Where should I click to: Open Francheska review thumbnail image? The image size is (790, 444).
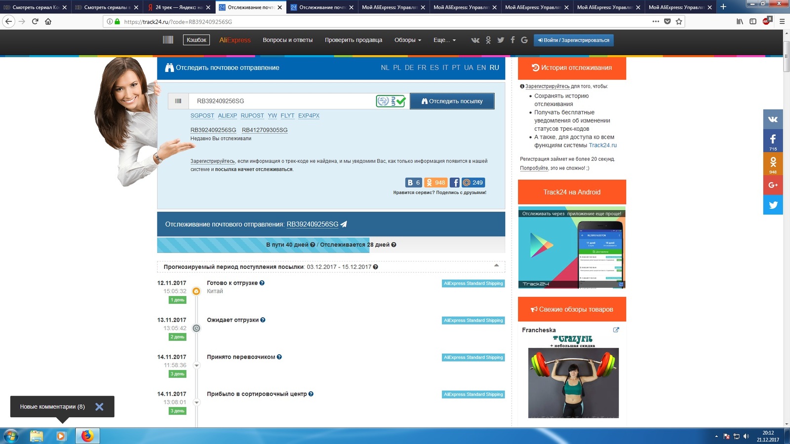(x=573, y=377)
